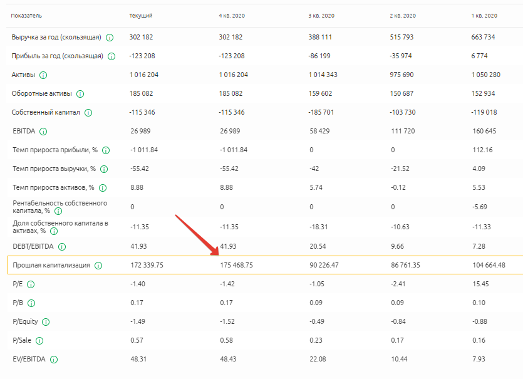The width and height of the screenshot is (523, 379).
Task: Click info icon next to Оборотные активы
Action: pos(80,94)
